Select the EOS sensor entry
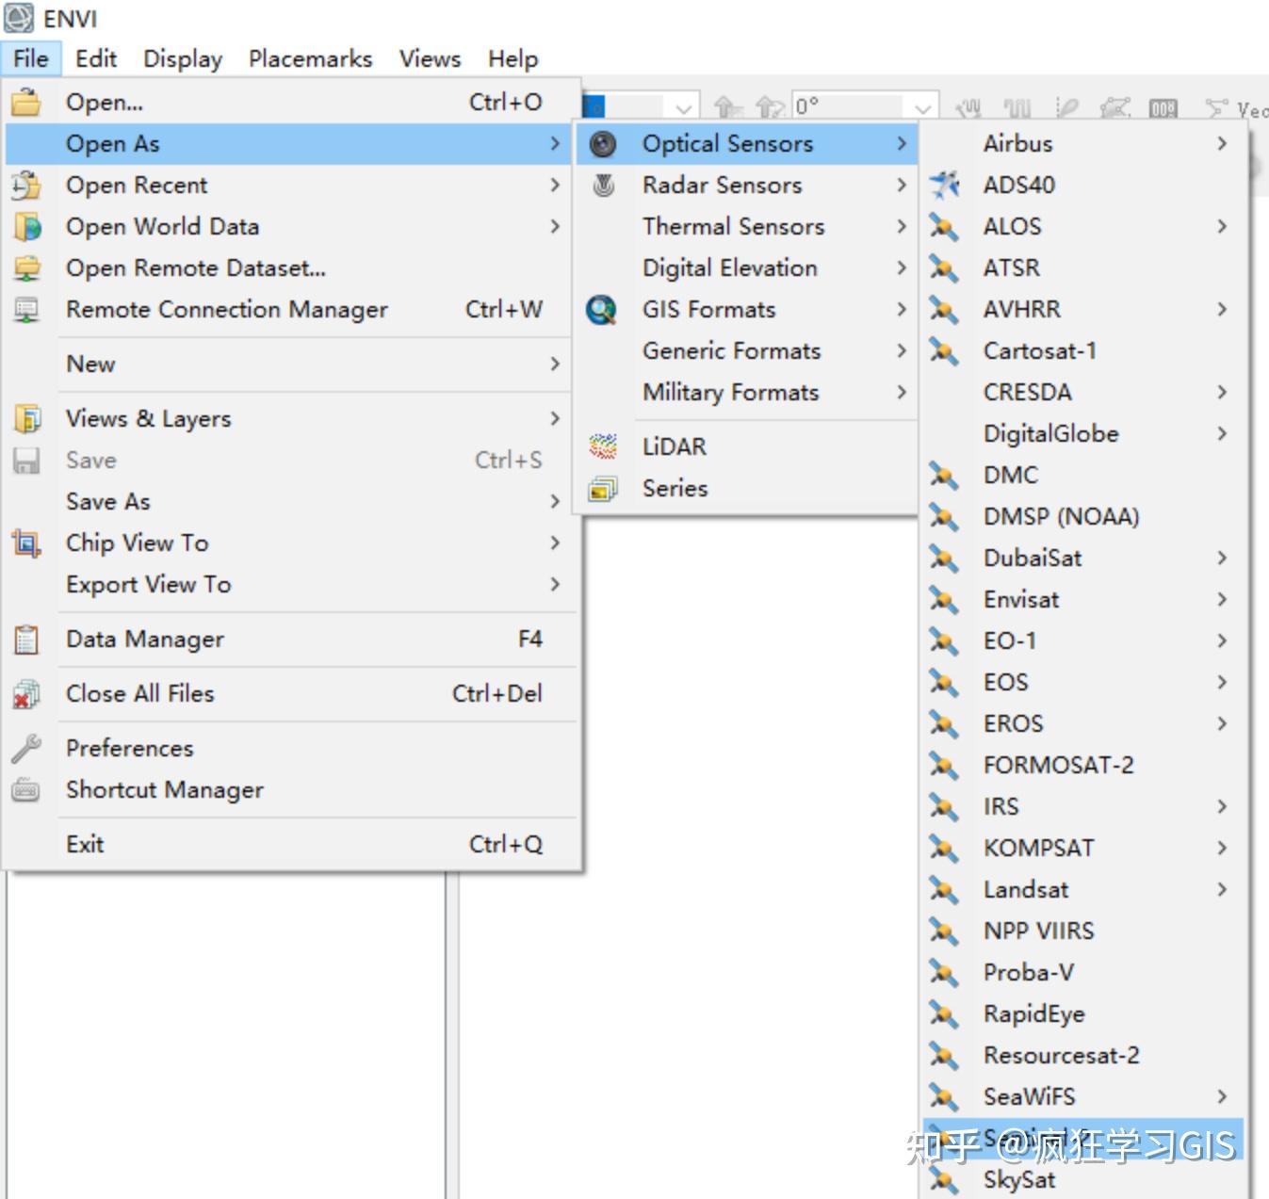This screenshot has height=1199, width=1269. point(1084,682)
